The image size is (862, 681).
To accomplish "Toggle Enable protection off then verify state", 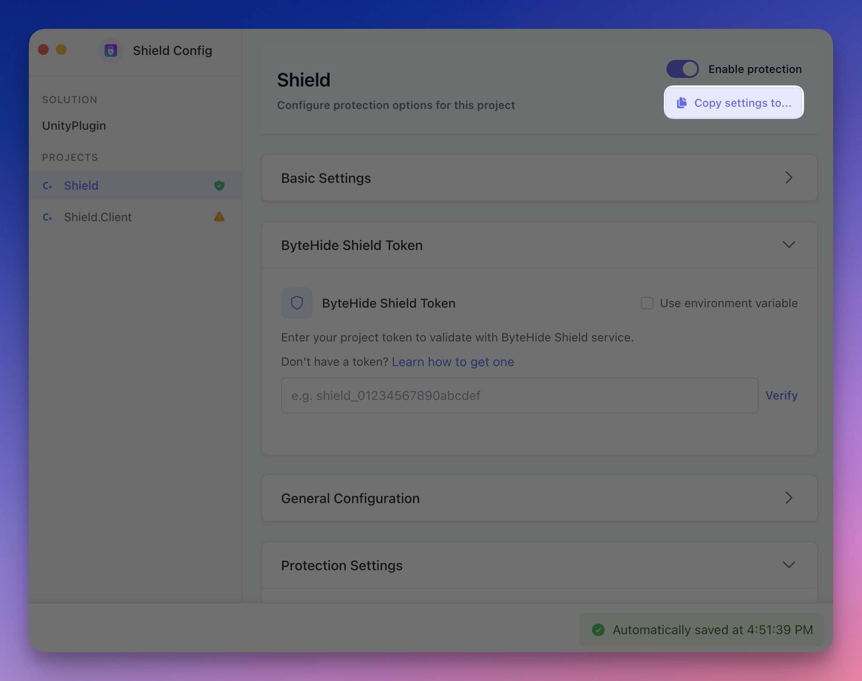I will click(x=682, y=69).
